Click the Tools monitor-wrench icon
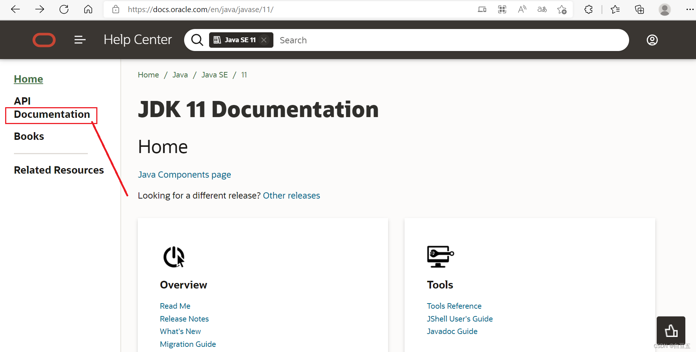This screenshot has height=352, width=696. (x=441, y=257)
